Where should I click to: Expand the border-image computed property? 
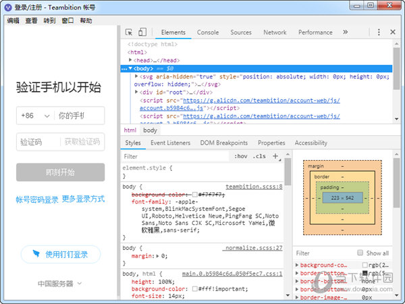coord(297,297)
